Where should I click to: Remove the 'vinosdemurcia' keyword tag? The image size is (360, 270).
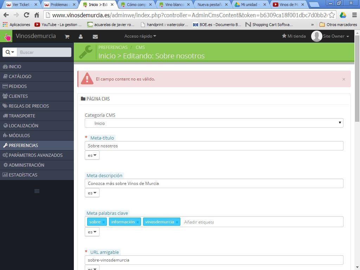click(x=177, y=222)
